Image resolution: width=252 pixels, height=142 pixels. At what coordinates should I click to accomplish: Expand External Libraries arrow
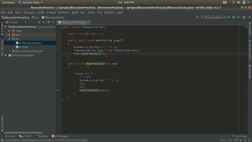point(6,55)
